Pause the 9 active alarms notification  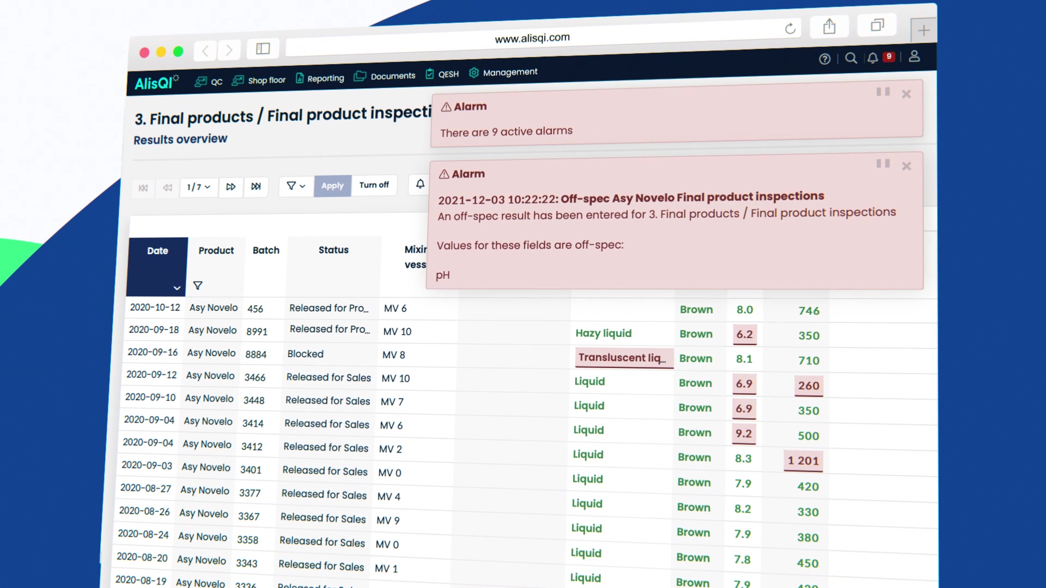pos(882,92)
